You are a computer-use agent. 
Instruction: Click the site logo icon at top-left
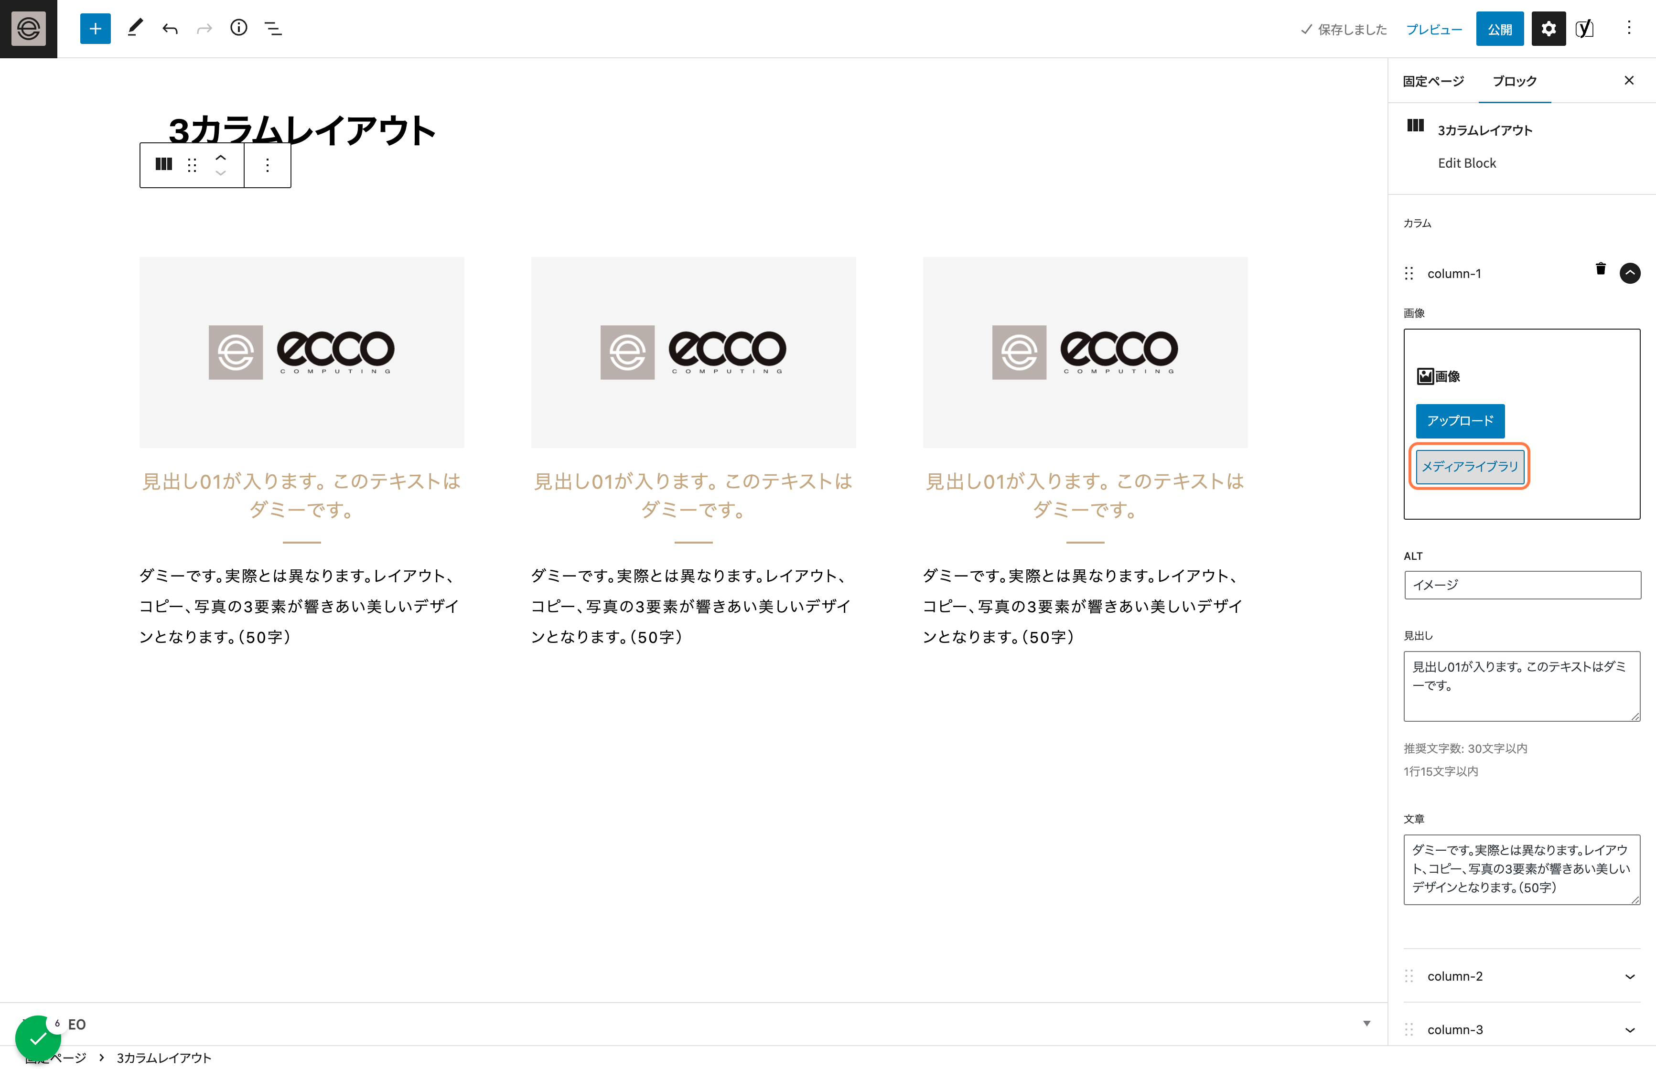(29, 29)
